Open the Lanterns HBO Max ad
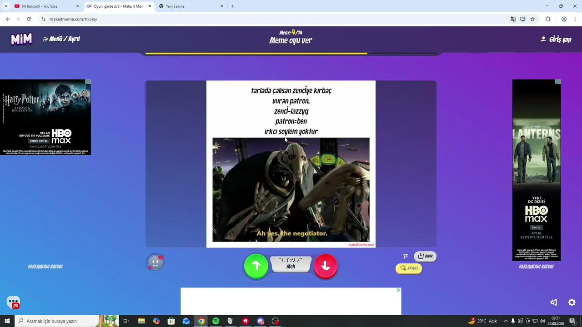Image resolution: width=582 pixels, height=327 pixels. [x=537, y=170]
